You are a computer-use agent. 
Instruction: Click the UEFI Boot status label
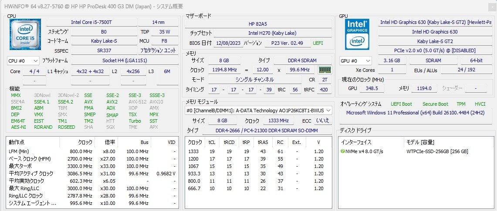pyautogui.click(x=401, y=104)
